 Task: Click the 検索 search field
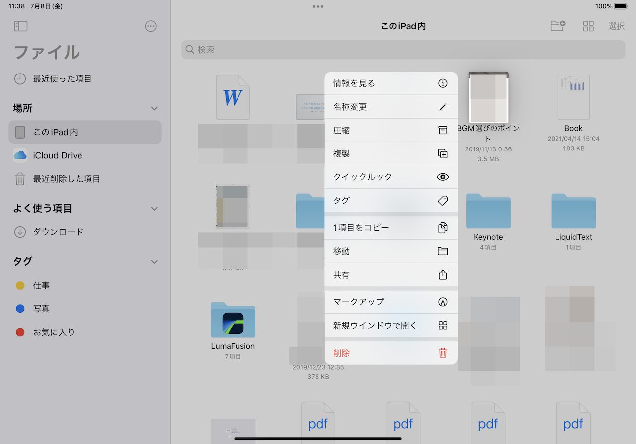click(403, 50)
